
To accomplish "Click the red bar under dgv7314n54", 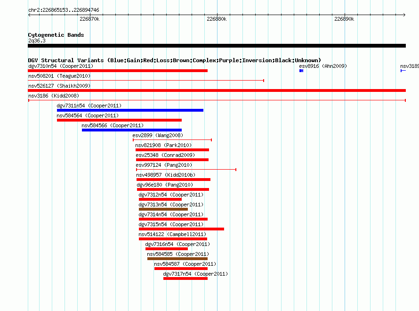I will click(x=173, y=219).
